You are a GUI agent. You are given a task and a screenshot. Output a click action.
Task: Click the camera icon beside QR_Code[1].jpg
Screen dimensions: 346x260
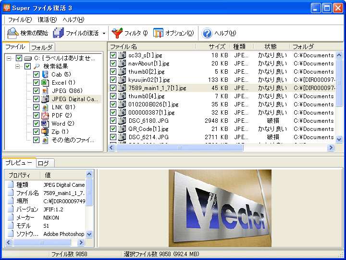point(122,129)
